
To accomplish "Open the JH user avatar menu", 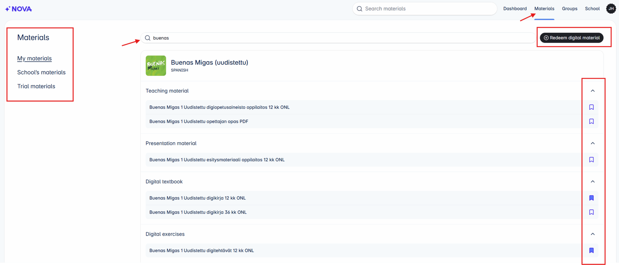I will click(611, 8).
